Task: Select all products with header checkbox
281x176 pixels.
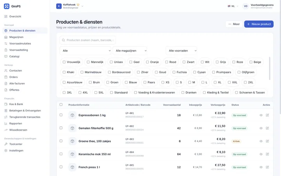Action: tap(61, 105)
